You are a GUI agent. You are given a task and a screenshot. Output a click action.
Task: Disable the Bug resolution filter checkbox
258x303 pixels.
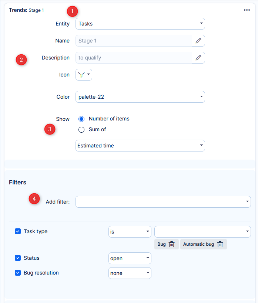coord(18,273)
